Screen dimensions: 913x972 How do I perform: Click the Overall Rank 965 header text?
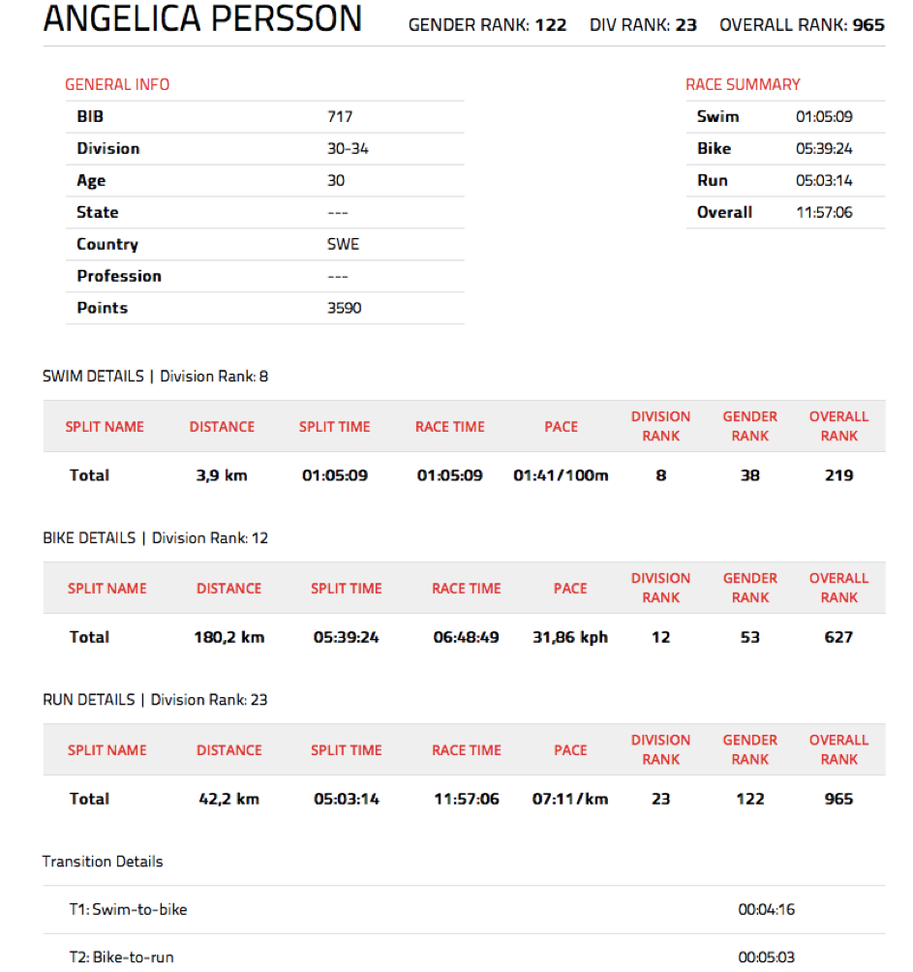pyautogui.click(x=802, y=25)
